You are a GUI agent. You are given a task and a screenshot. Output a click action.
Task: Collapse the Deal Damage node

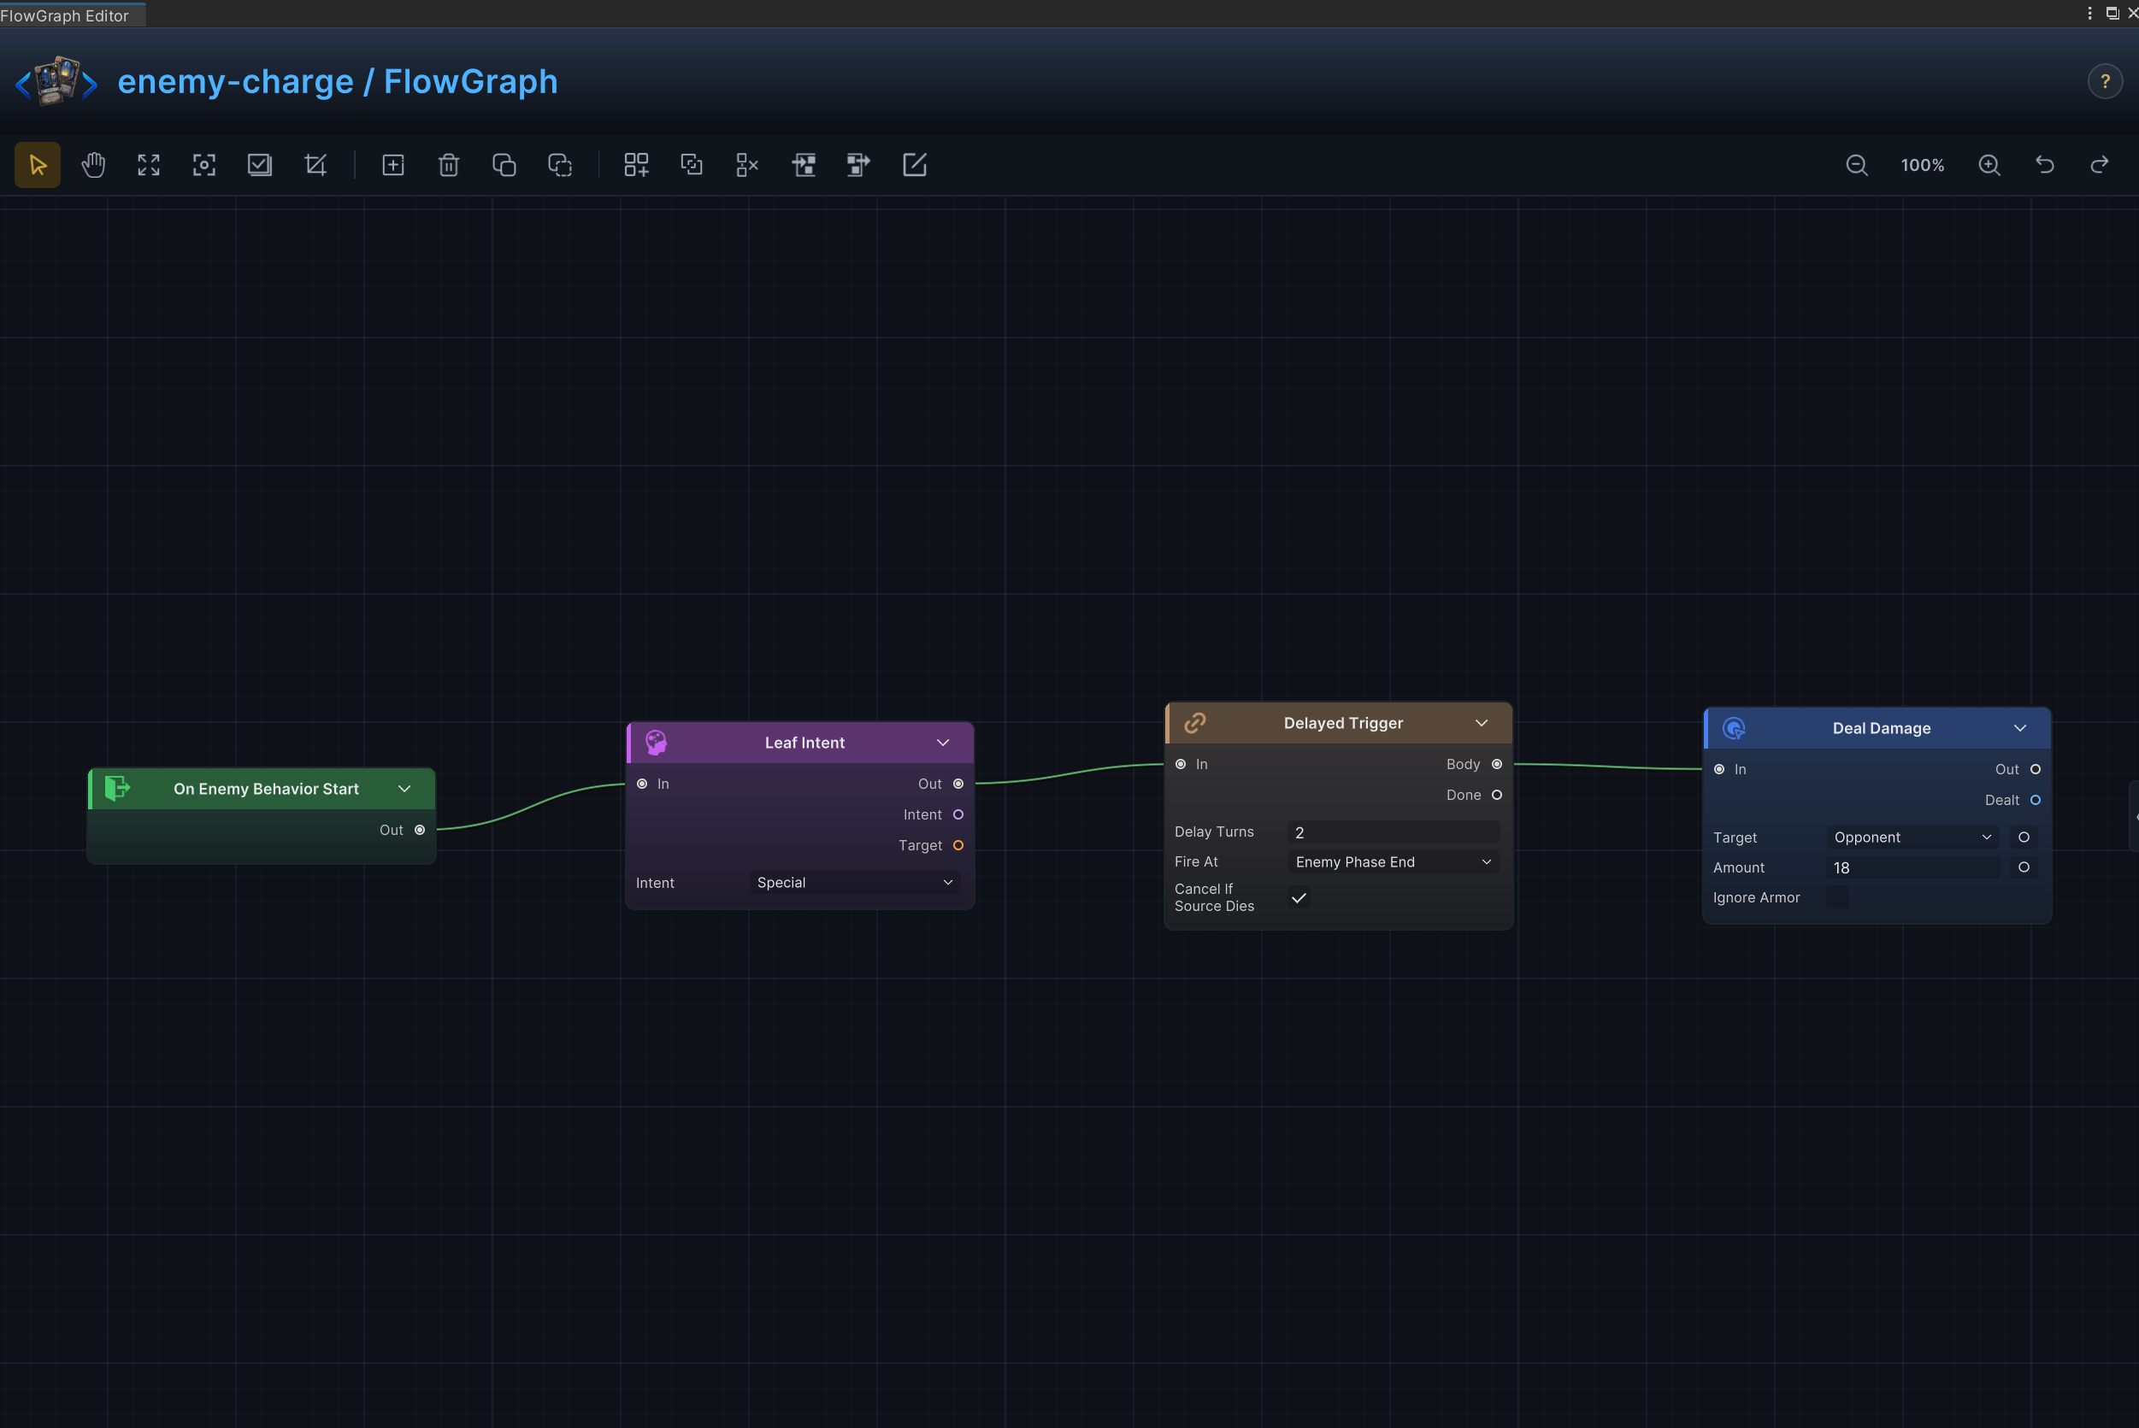(2019, 727)
